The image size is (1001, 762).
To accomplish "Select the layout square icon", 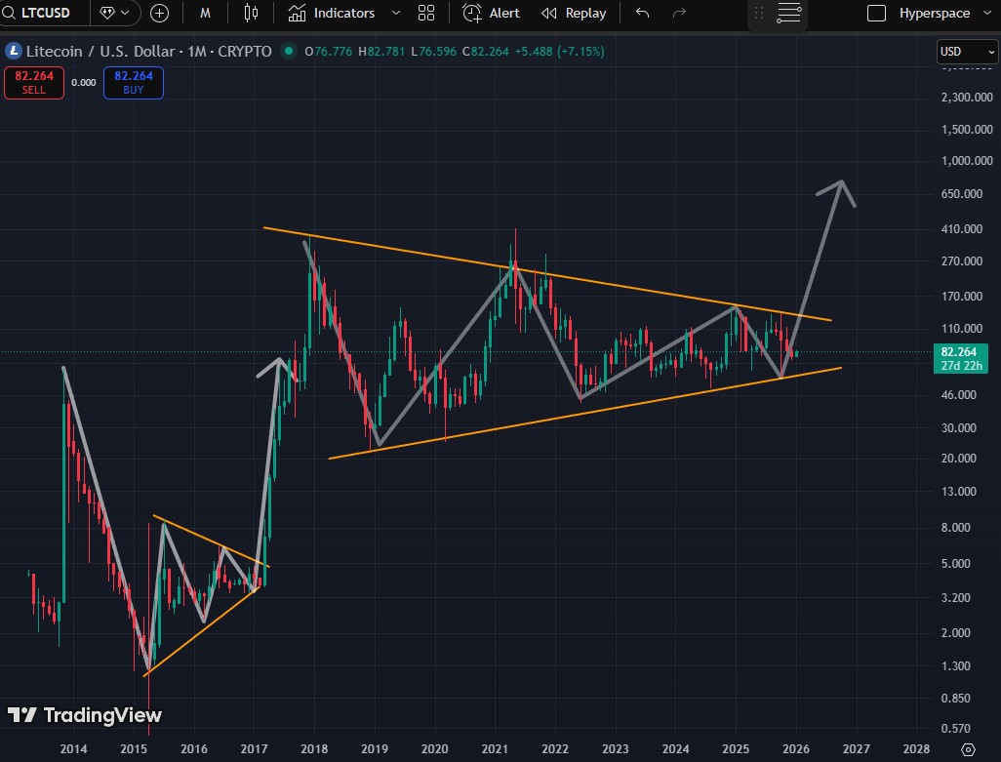I will pos(876,13).
